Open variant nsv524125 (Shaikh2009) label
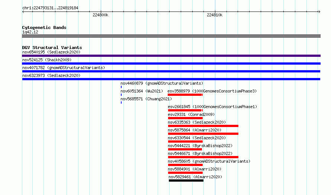The image size is (331, 195). coord(47,60)
